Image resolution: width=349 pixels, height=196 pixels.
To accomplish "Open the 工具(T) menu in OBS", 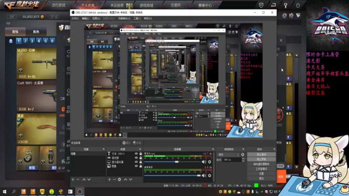I will (x=137, y=18).
